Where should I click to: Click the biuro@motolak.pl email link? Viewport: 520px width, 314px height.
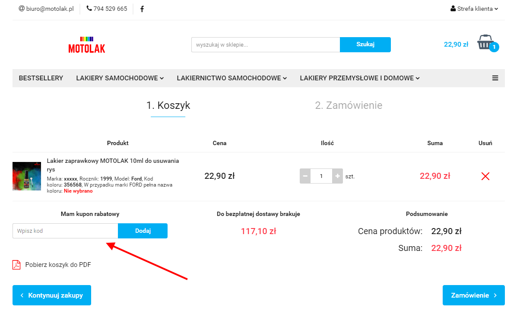click(x=46, y=9)
